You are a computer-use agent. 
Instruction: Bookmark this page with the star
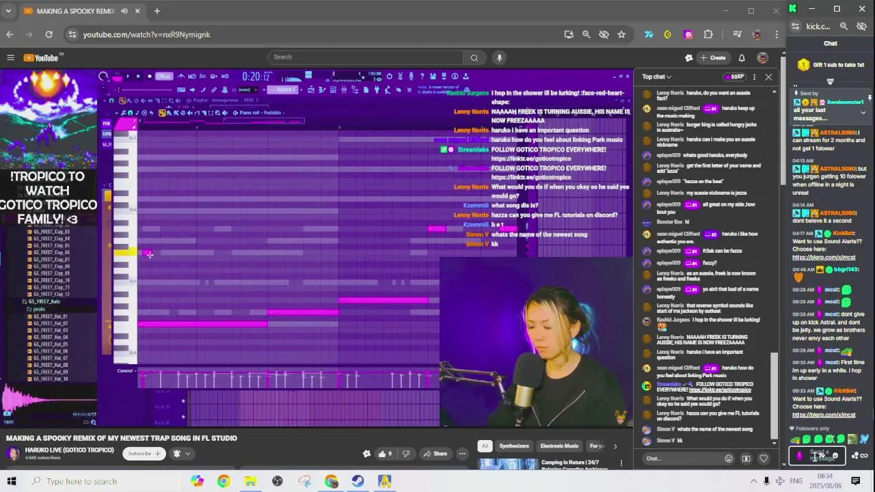pyautogui.click(x=621, y=34)
